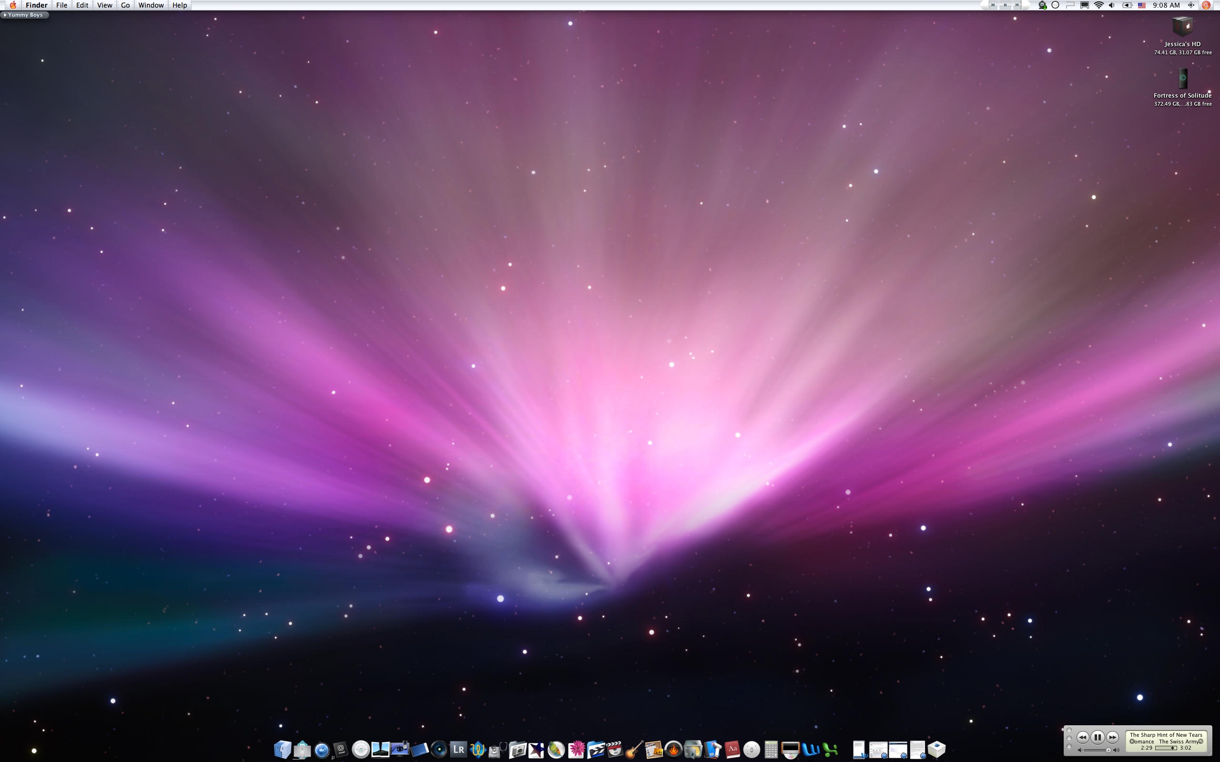Open the photo corkboard app in dock

[654, 750]
